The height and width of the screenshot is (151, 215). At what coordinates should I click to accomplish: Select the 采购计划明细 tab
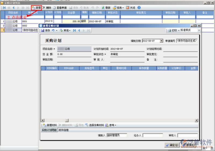(x=49, y=130)
